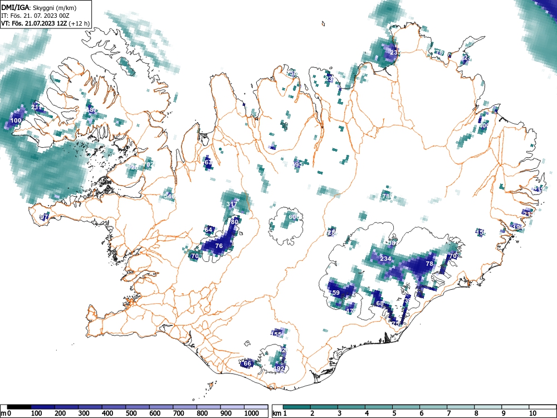This screenshot has width=557, height=418.
Task: Click the '494' visibility value on the map
Action: [517, 227]
